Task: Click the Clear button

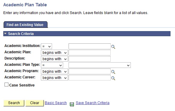Action: click(35, 103)
